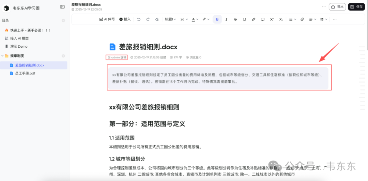Insert a hyperlink with the link icon

coord(302,19)
